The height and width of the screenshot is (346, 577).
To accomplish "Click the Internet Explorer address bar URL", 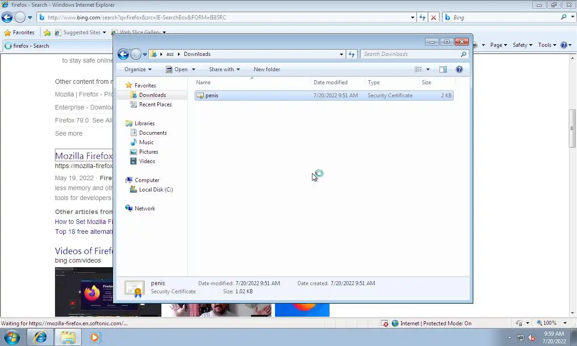I will (137, 18).
